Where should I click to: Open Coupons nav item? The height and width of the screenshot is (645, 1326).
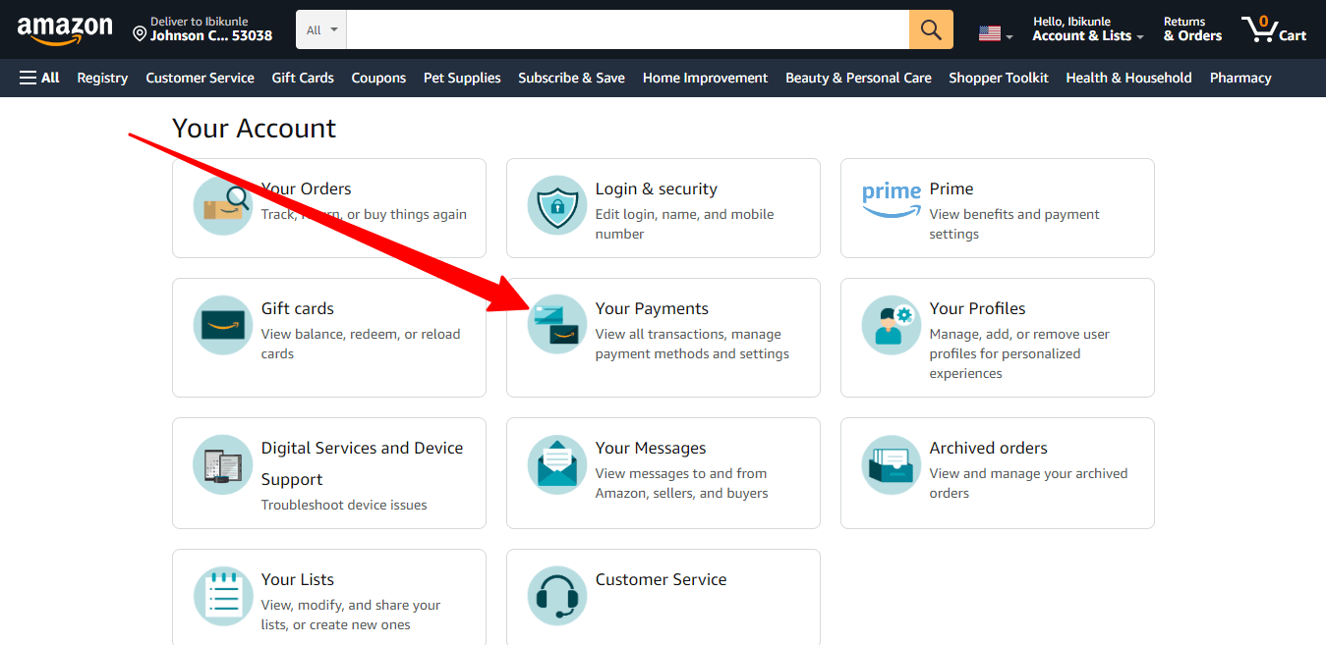pos(378,78)
